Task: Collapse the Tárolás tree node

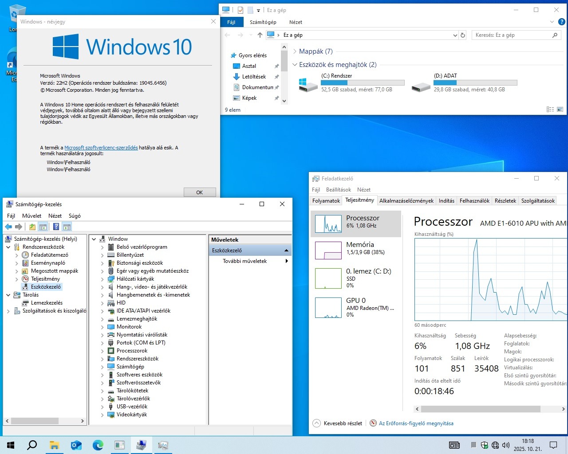Action: (x=8, y=295)
